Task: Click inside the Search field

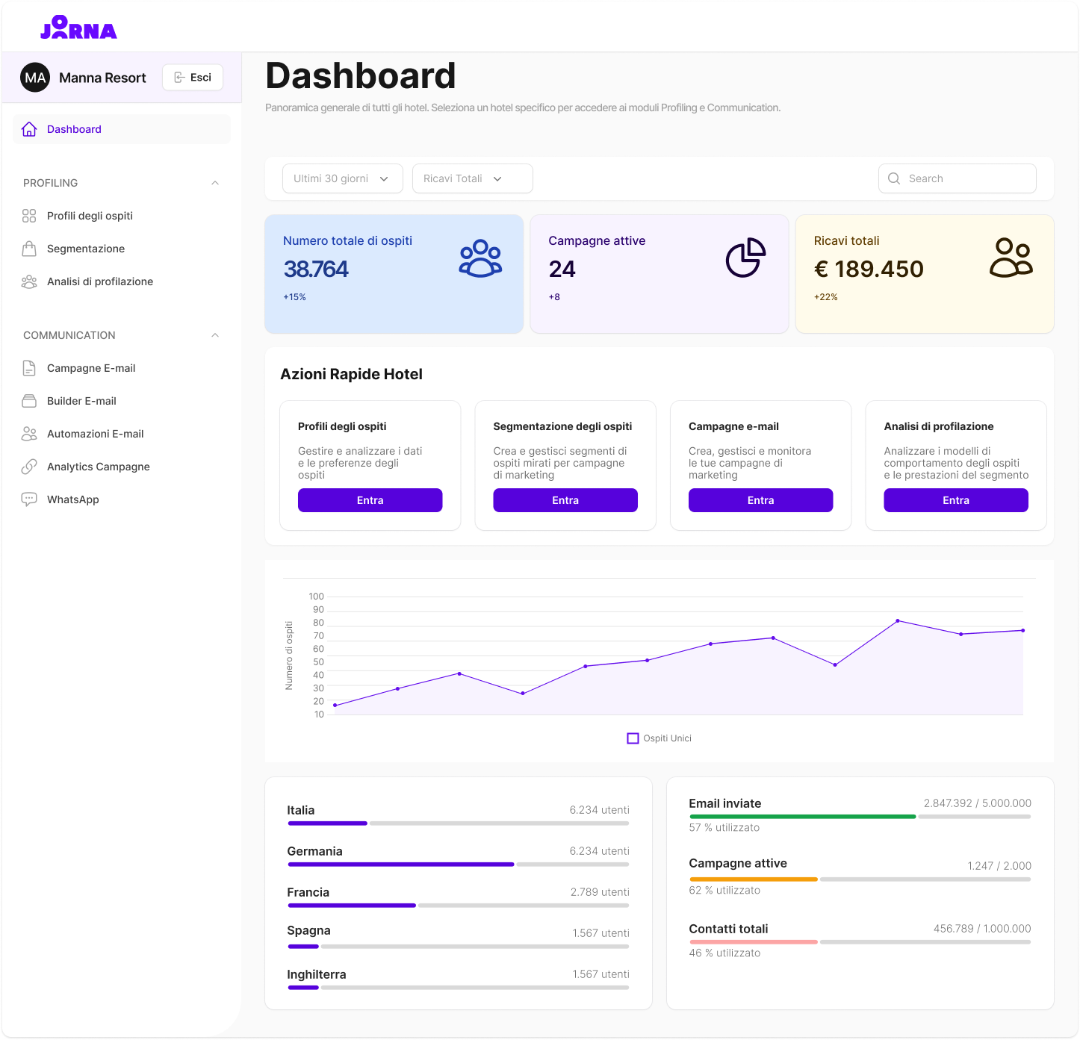Action: pos(957,178)
